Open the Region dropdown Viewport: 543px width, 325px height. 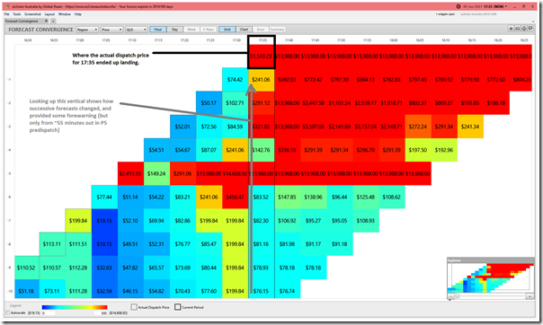[x=87, y=30]
